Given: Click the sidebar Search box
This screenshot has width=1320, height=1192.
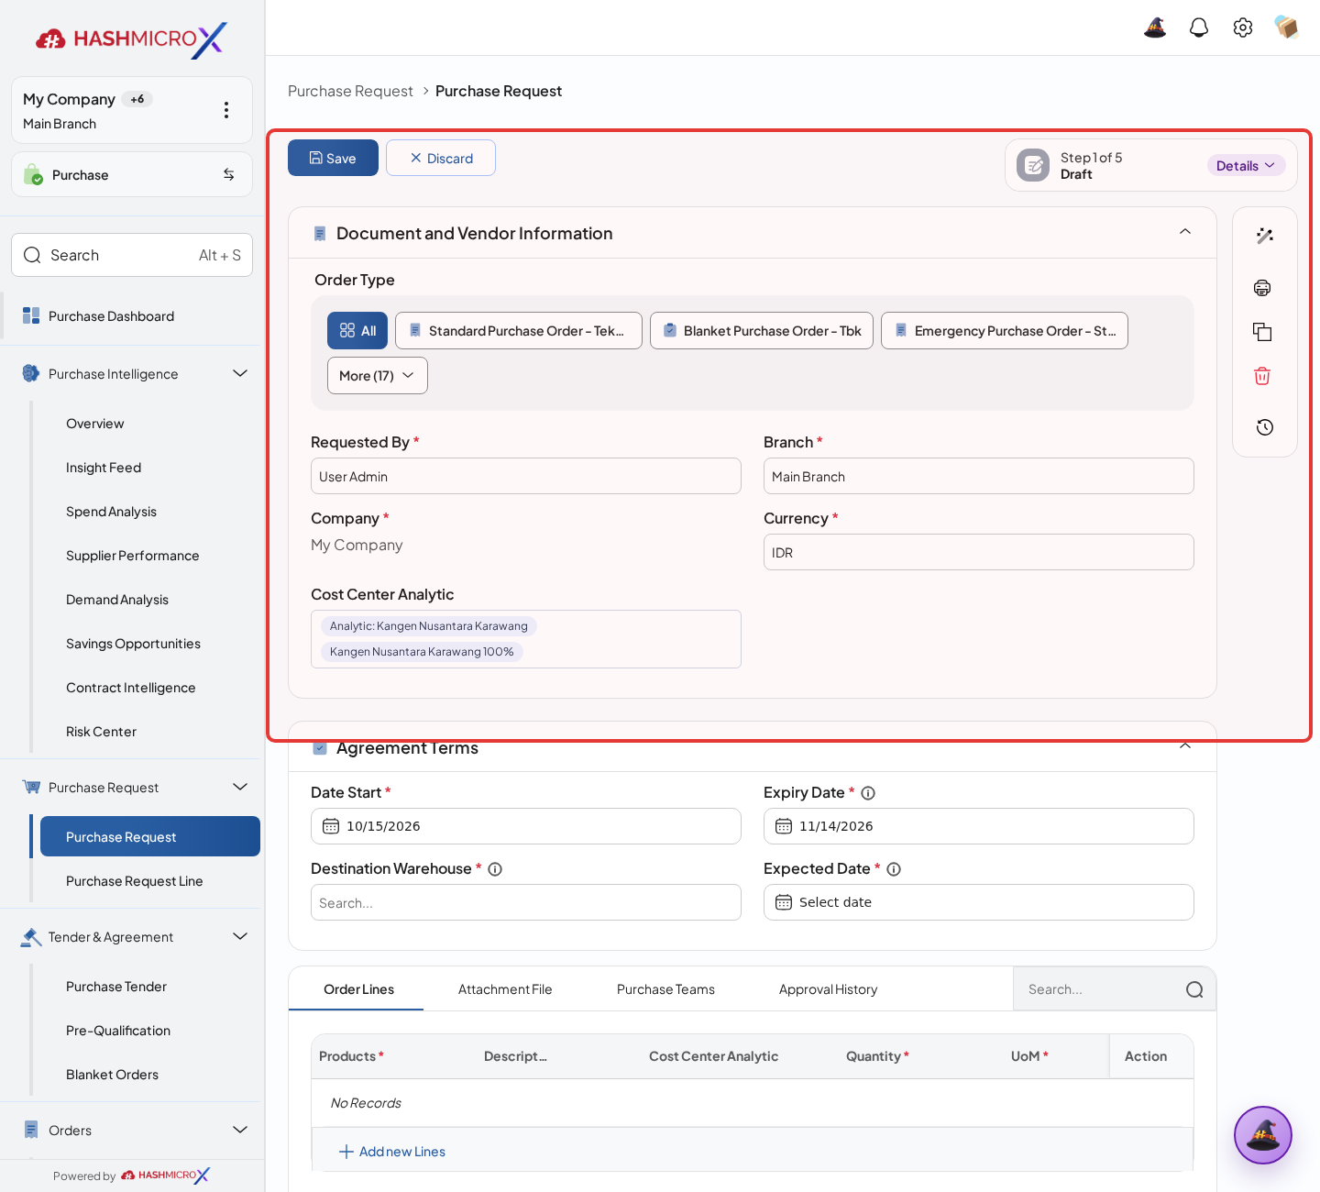Looking at the screenshot, I should (132, 255).
